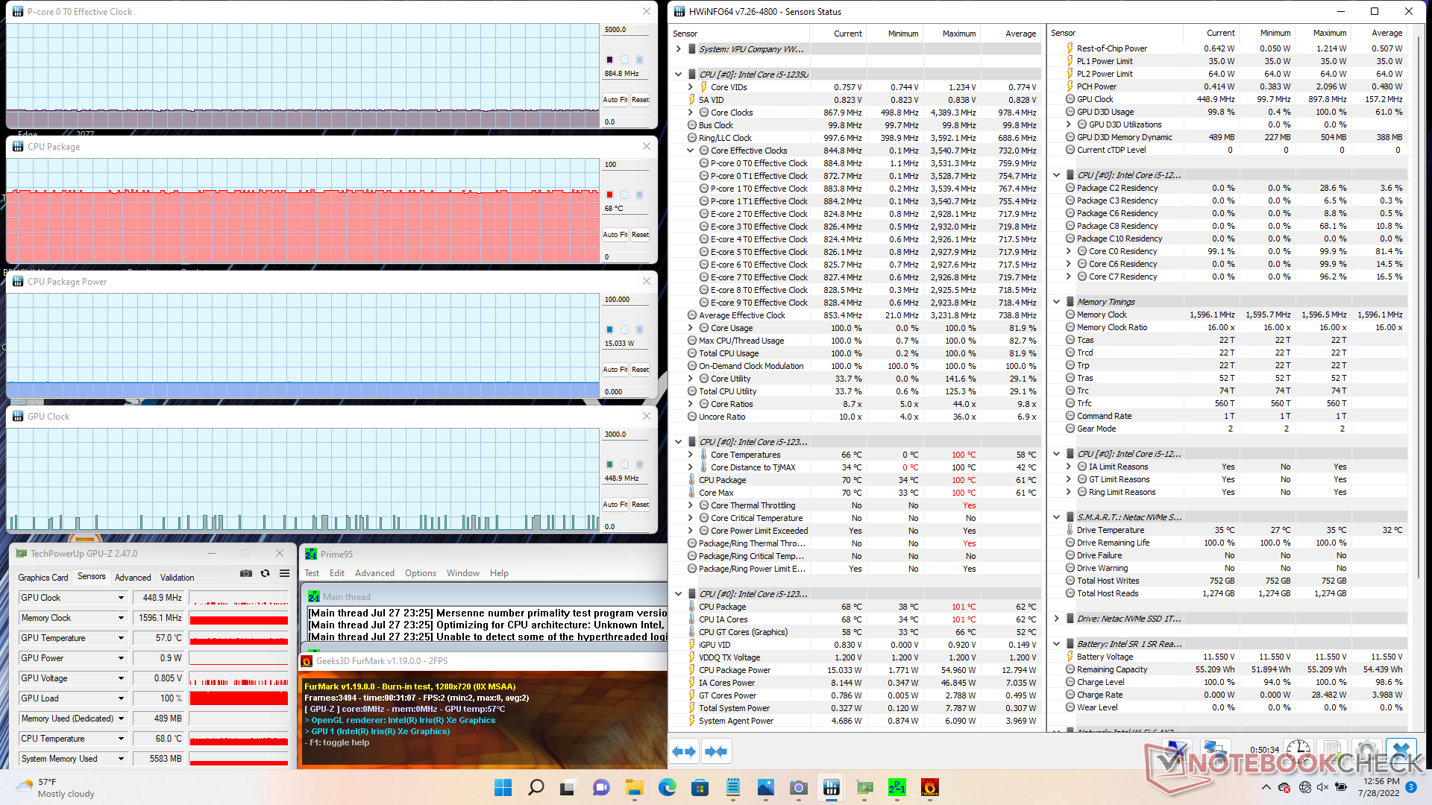Open the Options menu in Prime95
1432x805 pixels.
click(421, 573)
